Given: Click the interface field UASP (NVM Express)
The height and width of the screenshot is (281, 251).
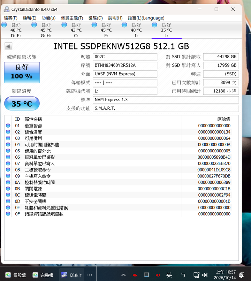Looking at the screenshot, I should coord(125,74).
